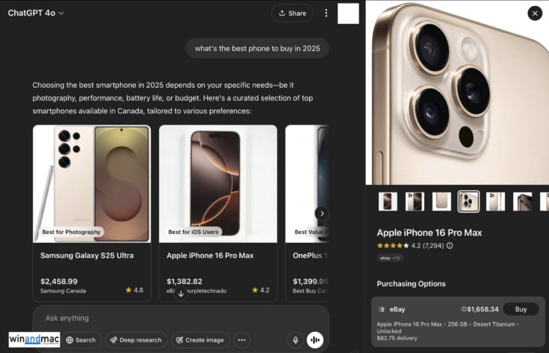Open the three-dot options menu in header
This screenshot has height=353, width=549.
click(x=325, y=13)
